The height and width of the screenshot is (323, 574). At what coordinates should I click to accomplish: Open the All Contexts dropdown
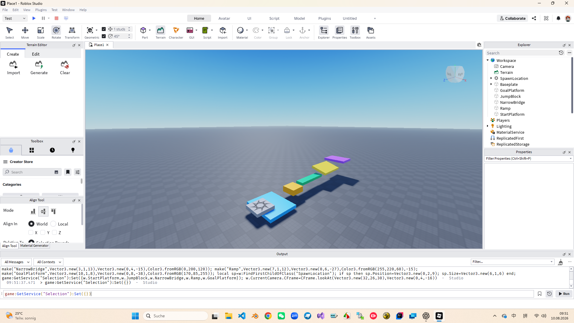(49, 262)
